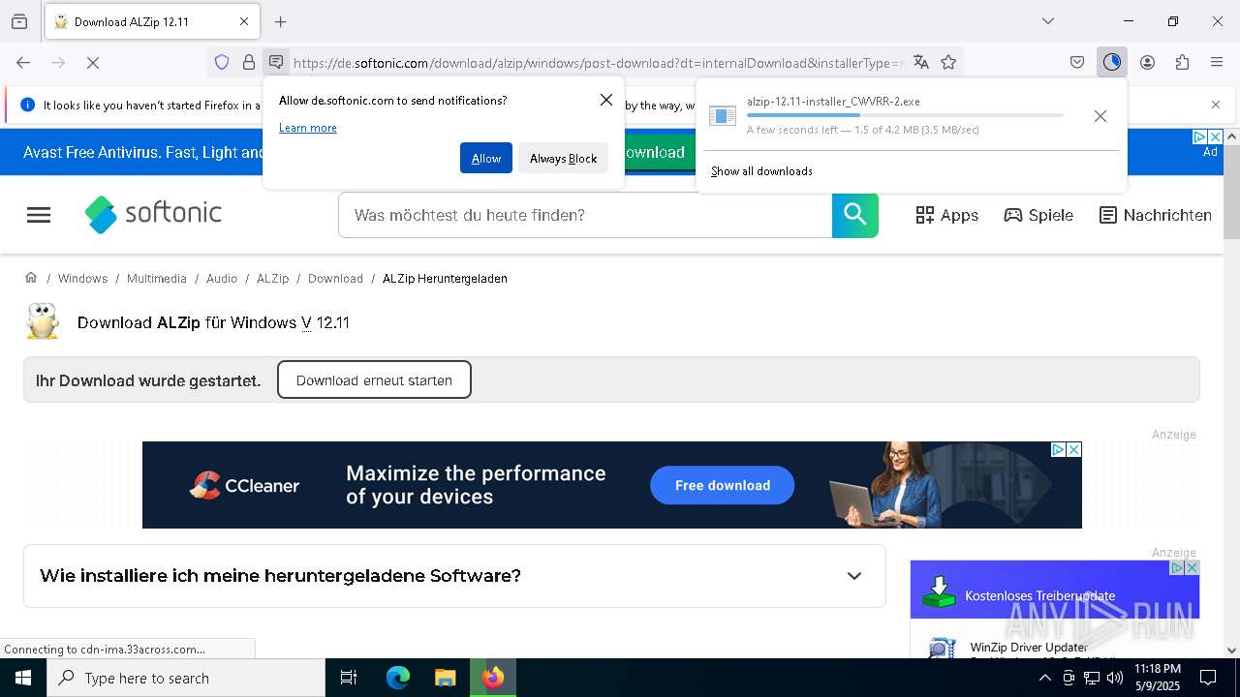This screenshot has height=697, width=1240.
Task: Close the CCleaner ad banner
Action: [x=1073, y=449]
